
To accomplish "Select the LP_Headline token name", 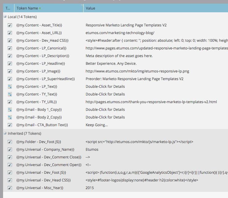I will pyautogui.click(x=41, y=64).
